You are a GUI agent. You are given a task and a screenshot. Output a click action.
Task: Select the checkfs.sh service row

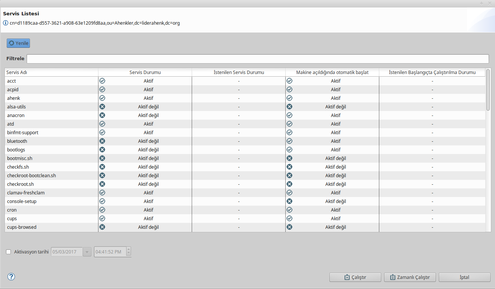[x=245, y=167]
